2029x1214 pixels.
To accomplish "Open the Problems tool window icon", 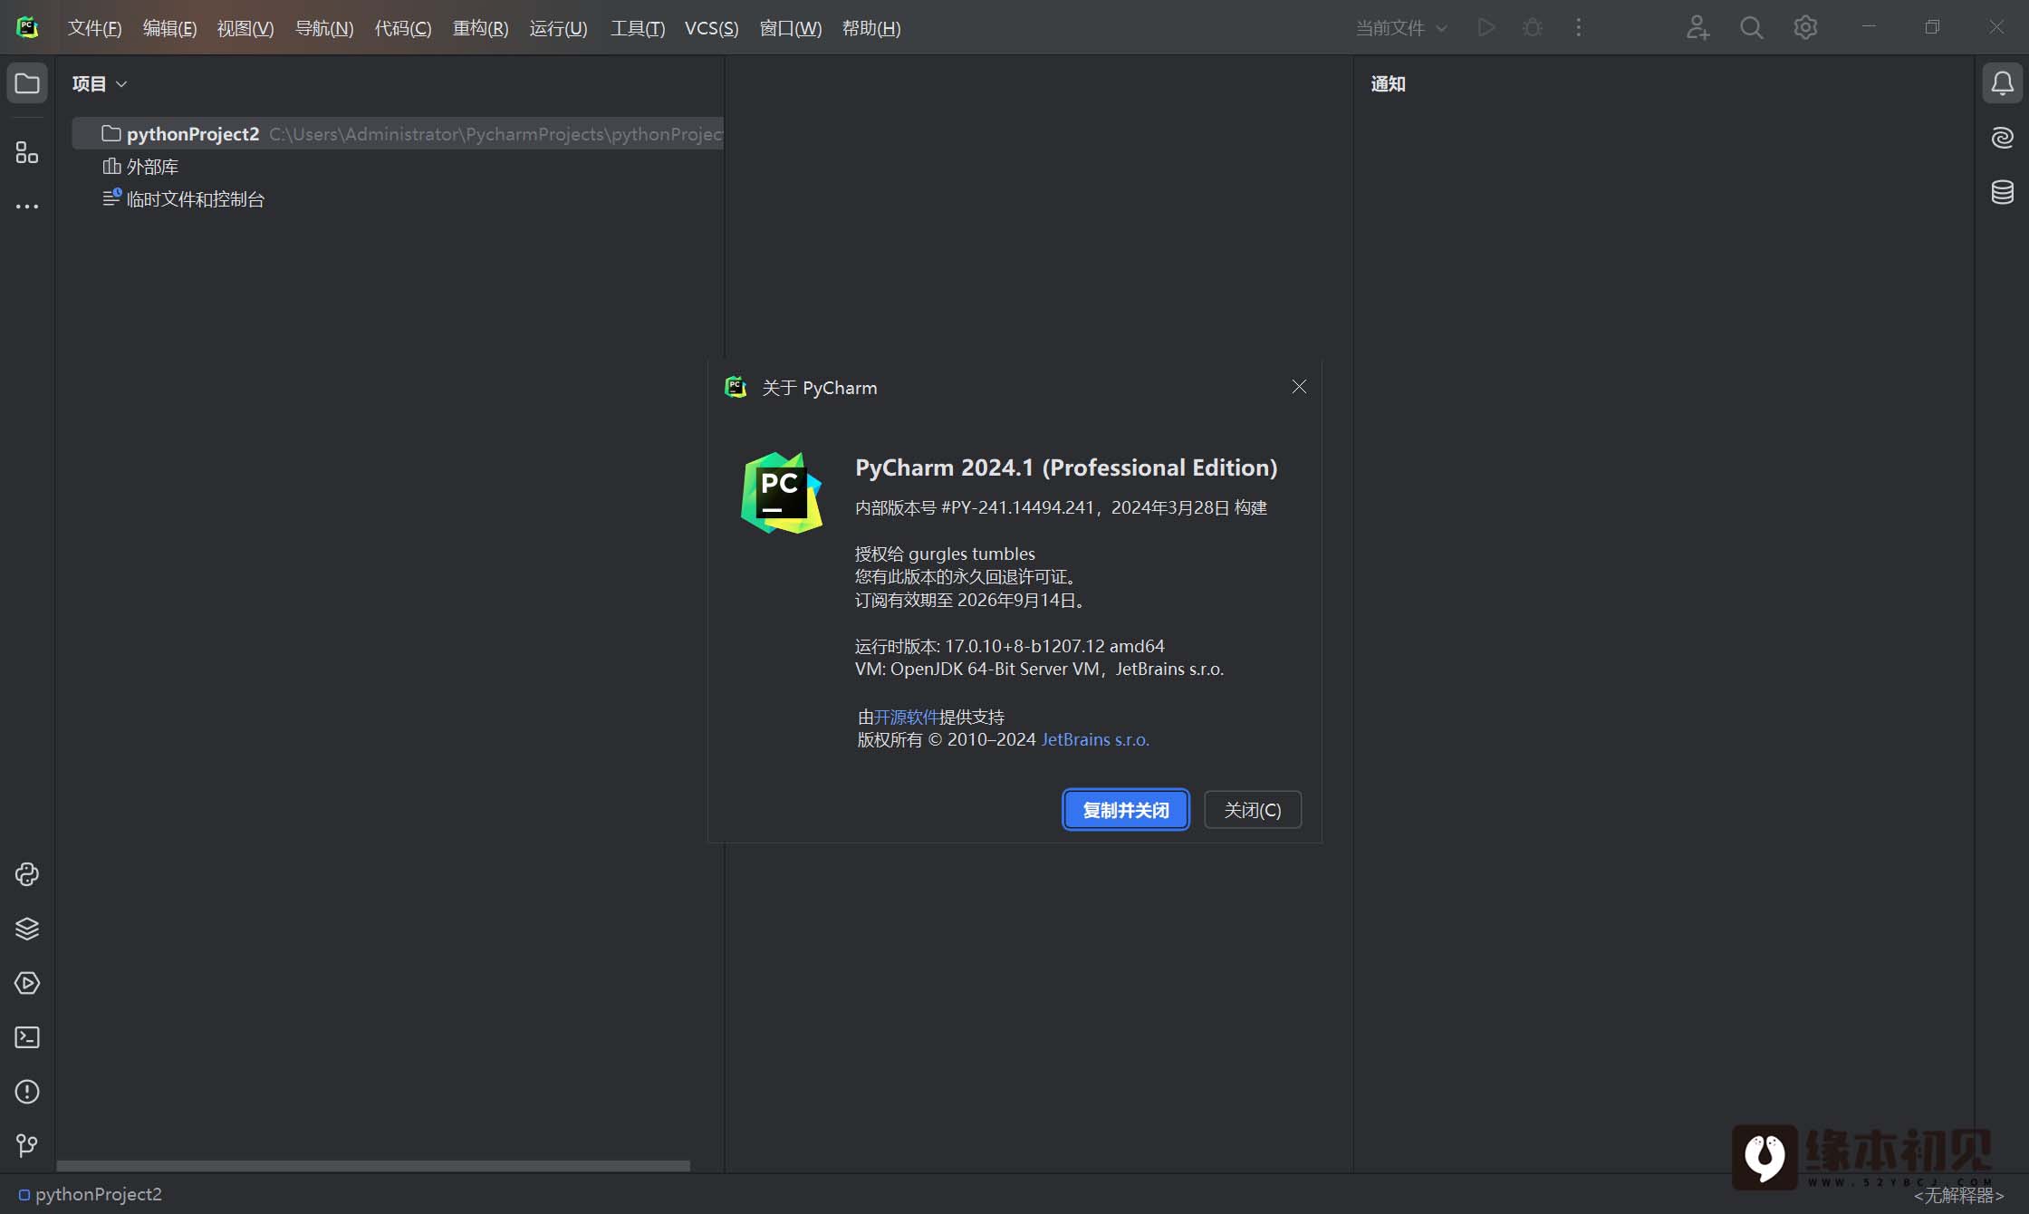I will point(27,1092).
